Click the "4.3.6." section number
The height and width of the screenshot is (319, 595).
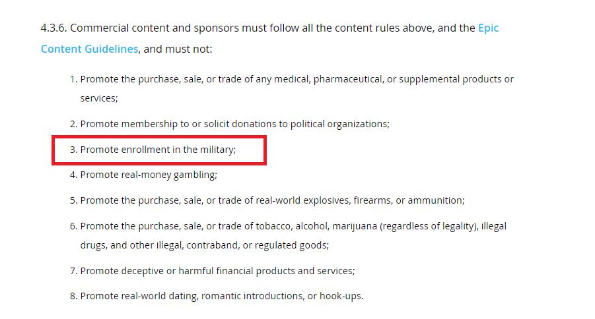pyautogui.click(x=54, y=28)
